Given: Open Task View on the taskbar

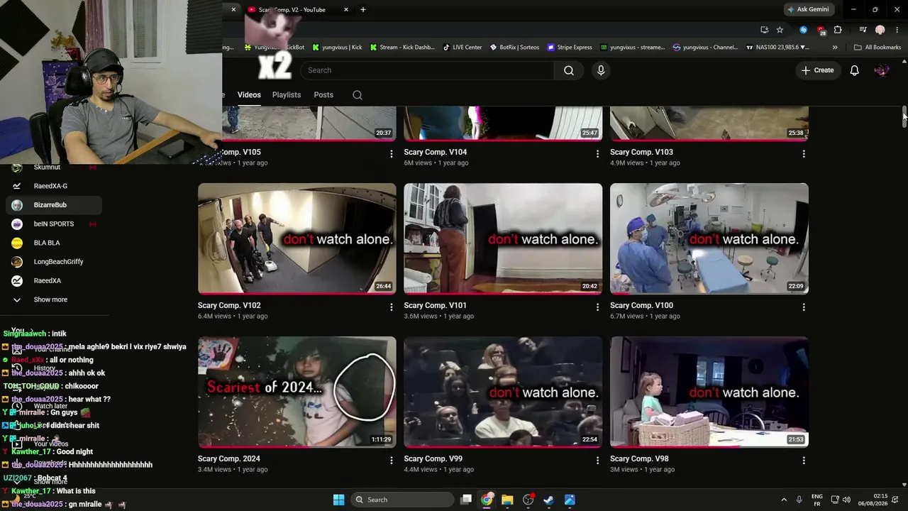Looking at the screenshot, I should tap(466, 500).
